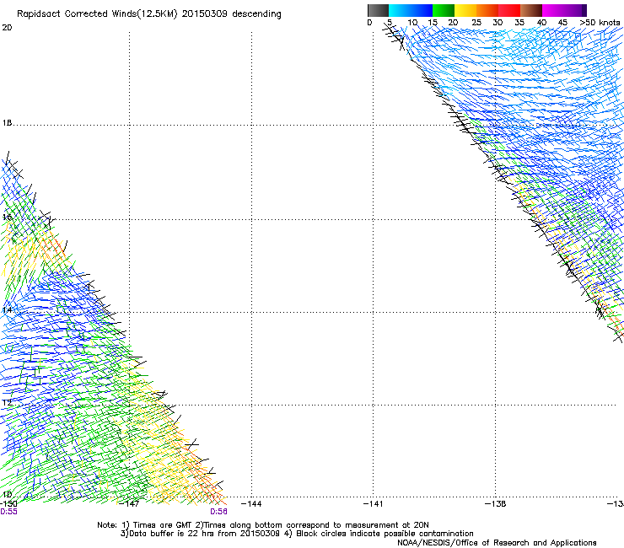
Task: Click the chart title Rapidscat Corrected Winds
Action: [149, 14]
